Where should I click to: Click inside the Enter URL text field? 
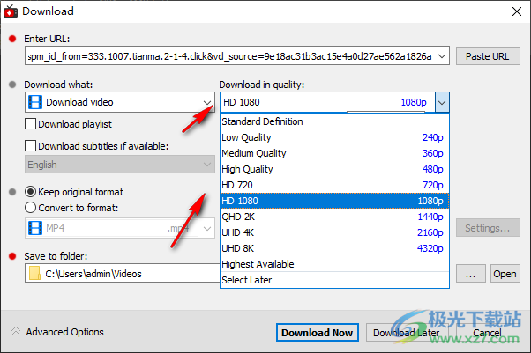229,56
